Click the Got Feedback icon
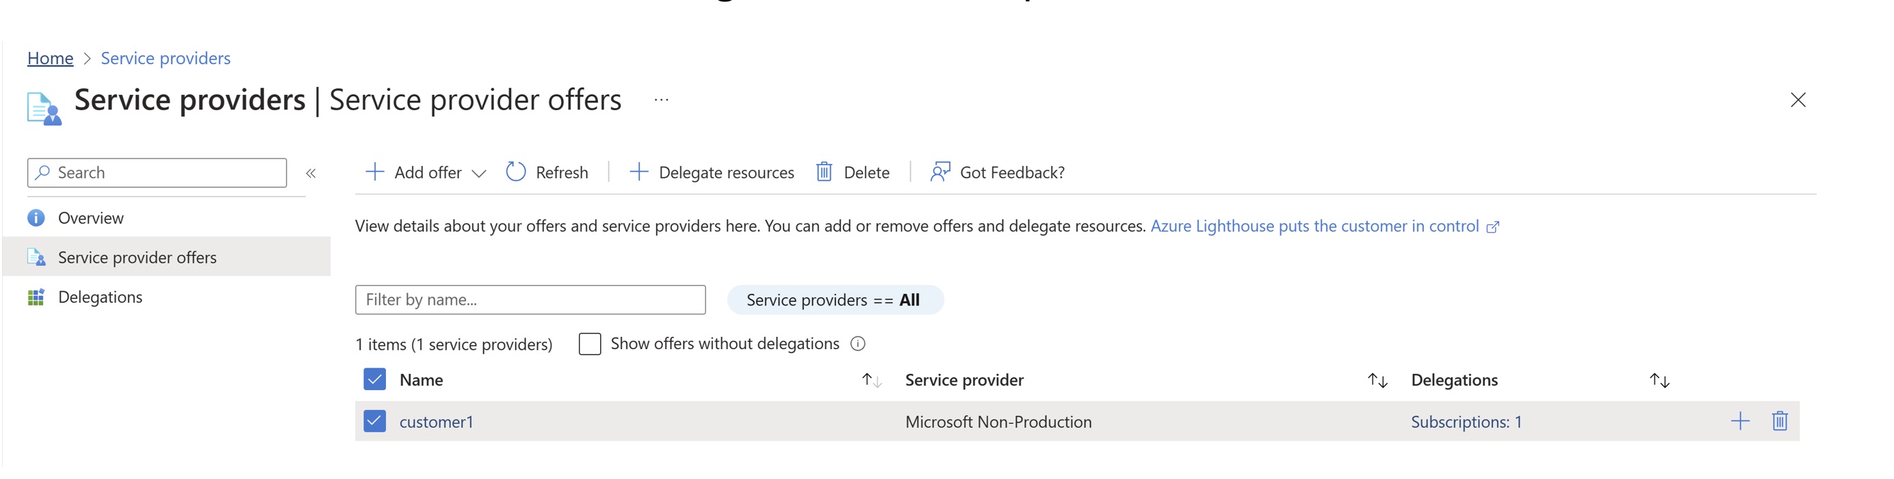The height and width of the screenshot is (479, 1894). [939, 172]
